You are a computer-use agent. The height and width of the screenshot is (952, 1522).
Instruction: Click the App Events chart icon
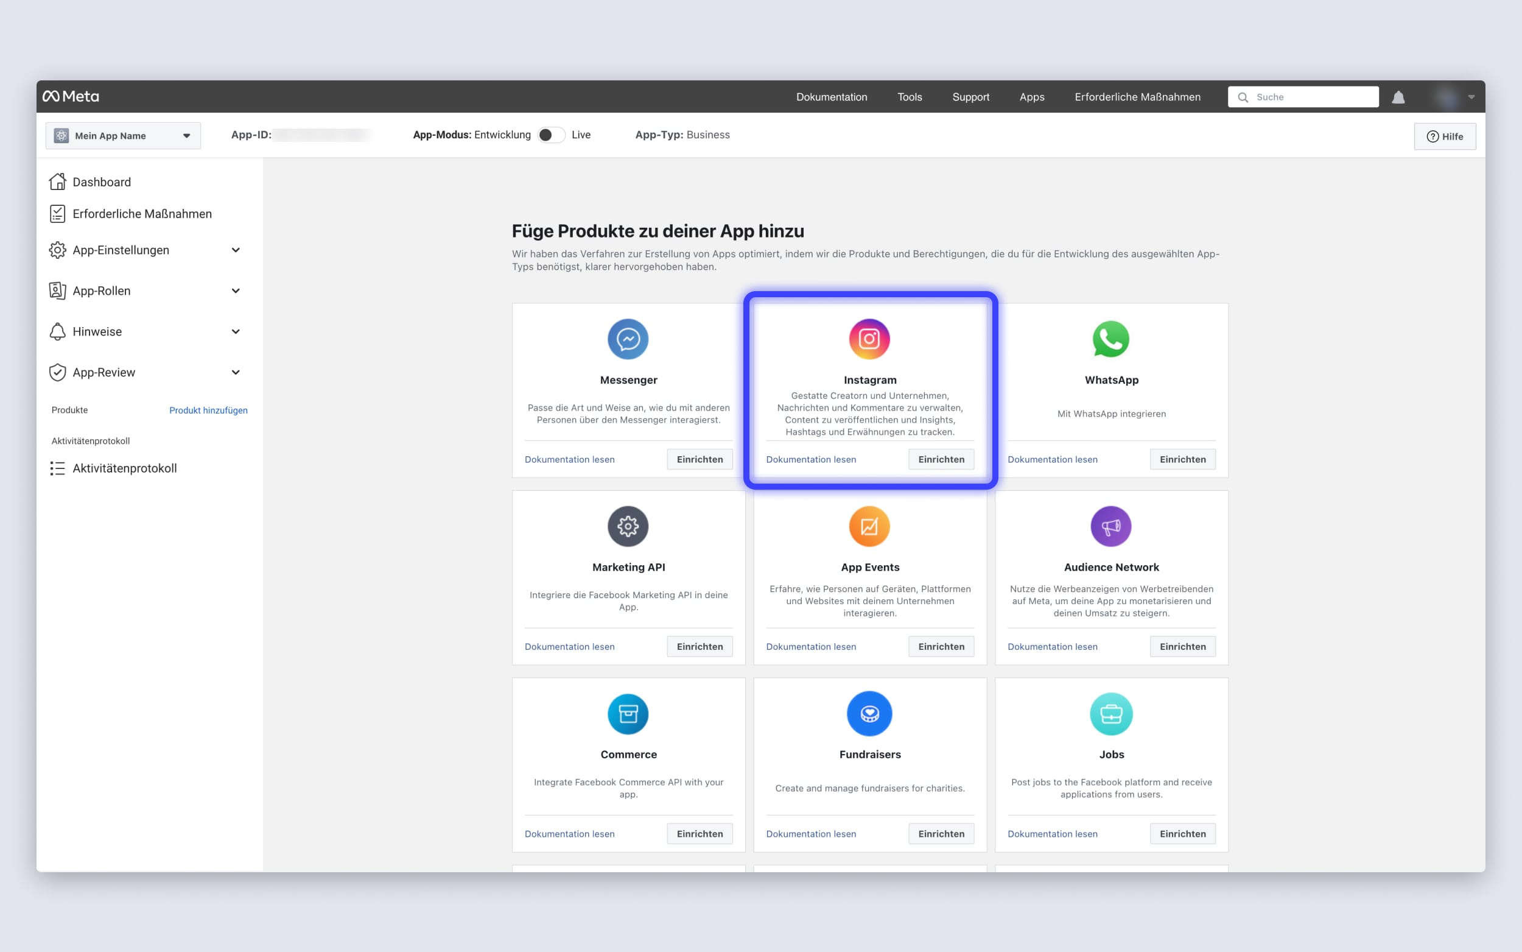click(869, 526)
